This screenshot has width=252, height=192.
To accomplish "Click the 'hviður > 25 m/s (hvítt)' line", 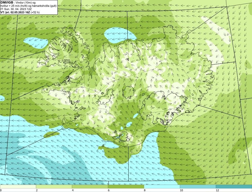I will tap(14, 6).
